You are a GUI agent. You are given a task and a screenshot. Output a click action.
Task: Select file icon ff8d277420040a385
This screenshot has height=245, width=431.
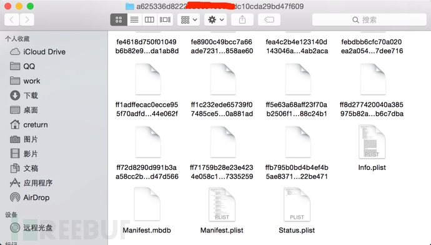coord(373,79)
